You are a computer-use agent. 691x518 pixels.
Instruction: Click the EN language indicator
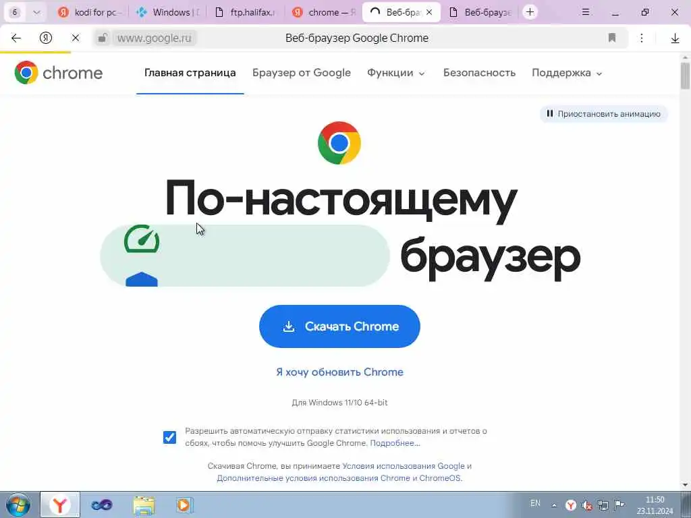point(535,503)
